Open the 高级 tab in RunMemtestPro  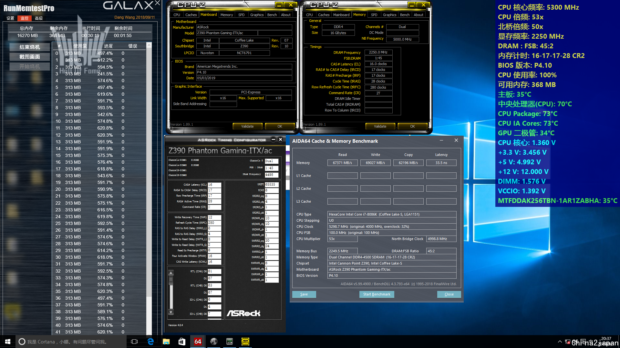(x=39, y=18)
